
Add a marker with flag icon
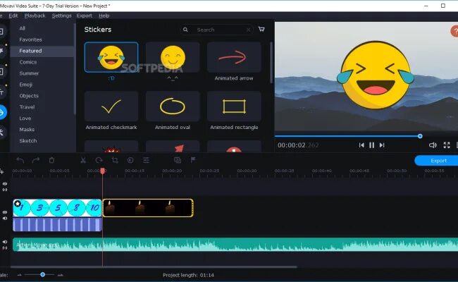(193, 160)
